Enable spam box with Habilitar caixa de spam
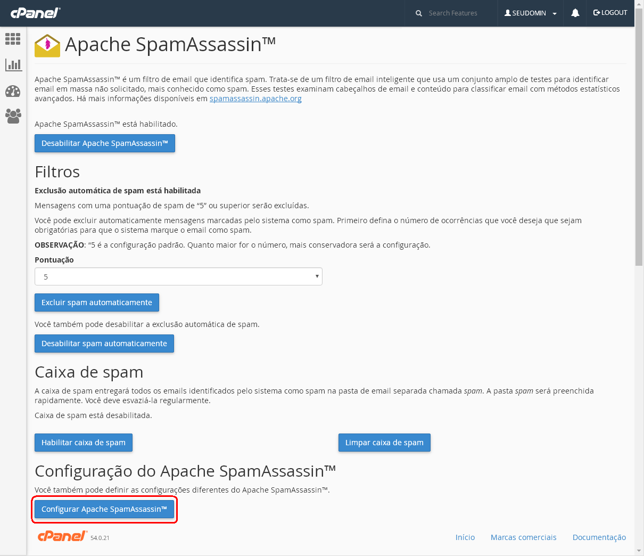This screenshot has height=556, width=644. point(84,443)
